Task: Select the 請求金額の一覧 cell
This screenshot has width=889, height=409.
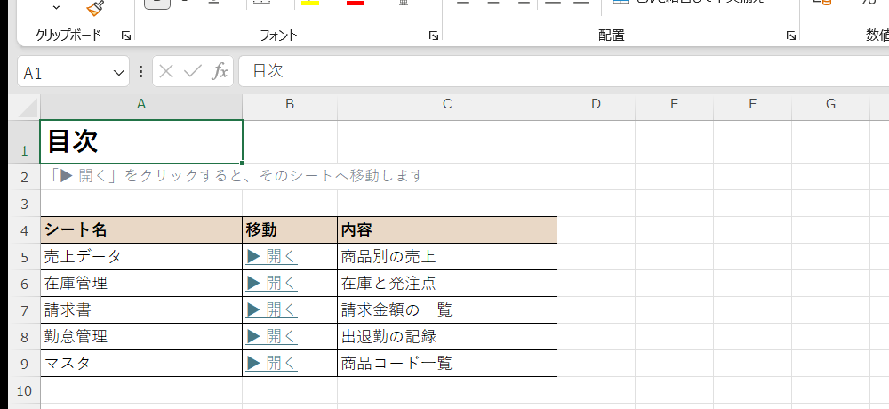Action: pyautogui.click(x=447, y=309)
